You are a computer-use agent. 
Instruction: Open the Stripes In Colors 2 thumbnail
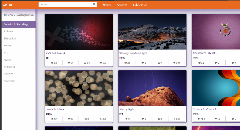point(216,88)
